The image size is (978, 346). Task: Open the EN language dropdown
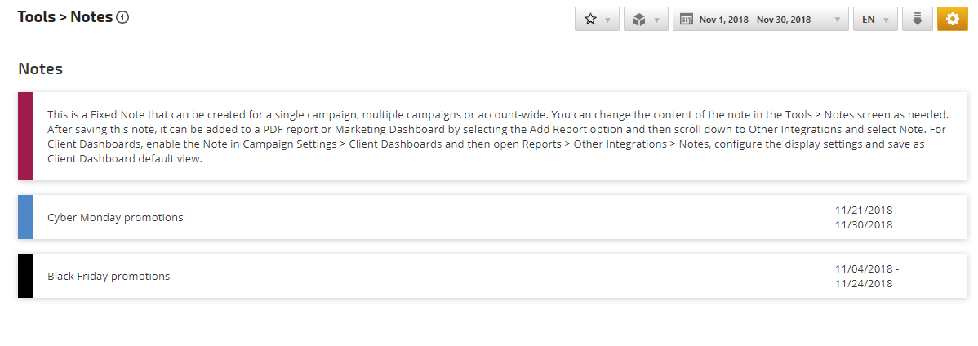pyautogui.click(x=875, y=20)
